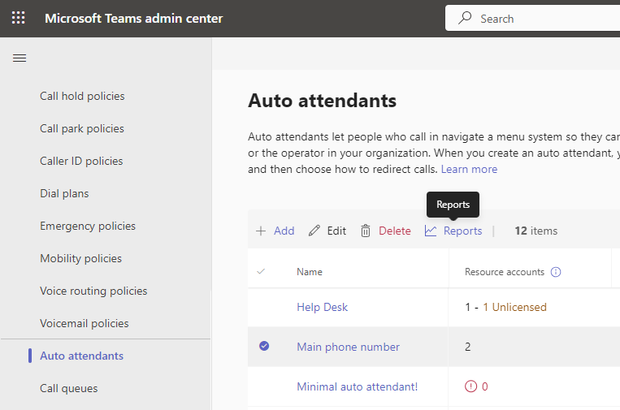Click the pencil icon beside Edit
The width and height of the screenshot is (620, 410).
click(314, 231)
